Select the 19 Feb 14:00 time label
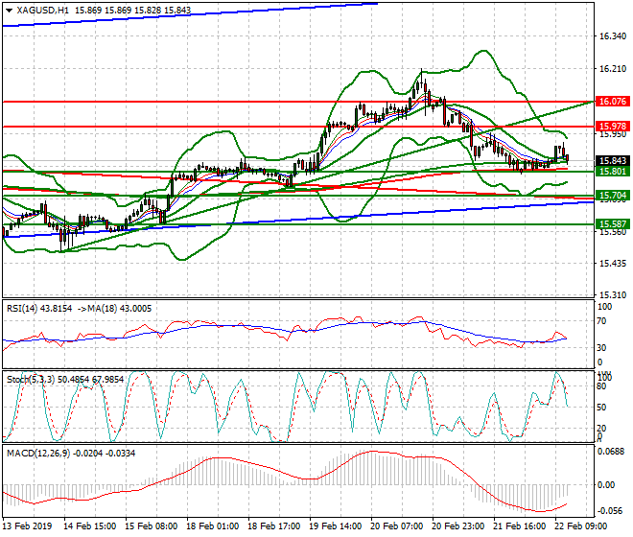This screenshot has height=537, width=633. (x=335, y=526)
